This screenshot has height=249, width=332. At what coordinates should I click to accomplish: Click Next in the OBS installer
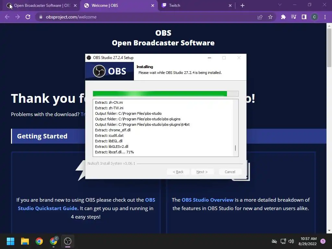tap(202, 172)
